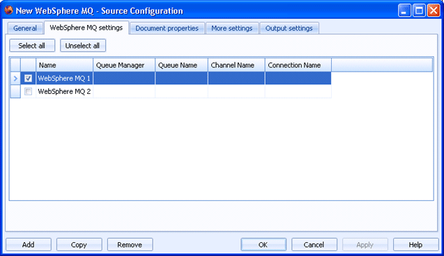Click Connection Name cell of WebSphere MQ 1
The width and height of the screenshot is (444, 256).
coord(298,79)
